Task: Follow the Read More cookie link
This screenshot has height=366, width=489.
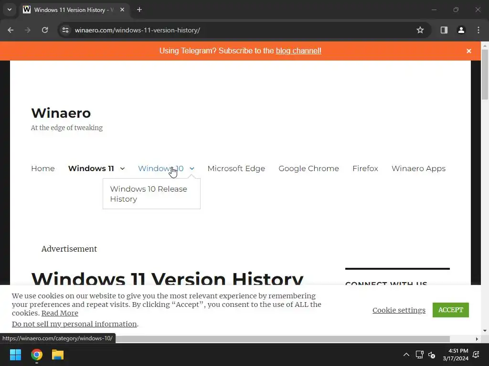Action: click(60, 313)
